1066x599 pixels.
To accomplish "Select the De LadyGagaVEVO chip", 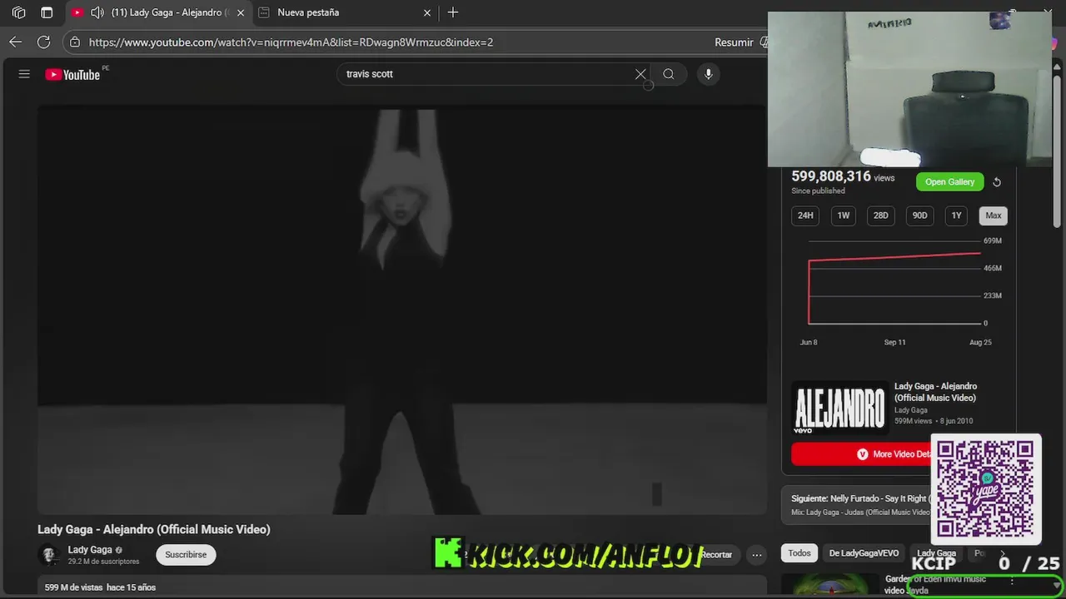I will [864, 553].
